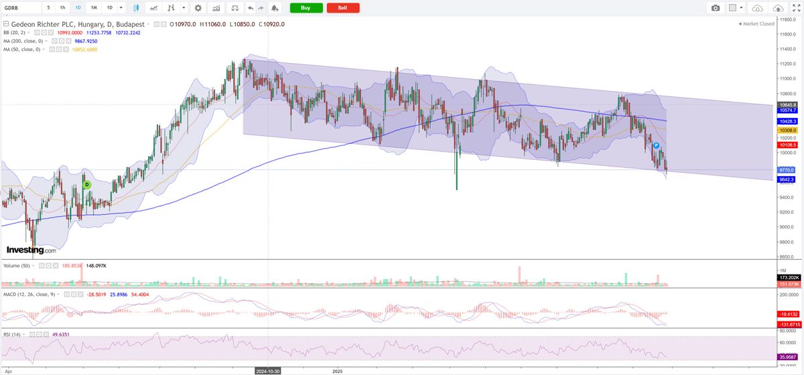Click the green D dividend marker

tap(86, 184)
